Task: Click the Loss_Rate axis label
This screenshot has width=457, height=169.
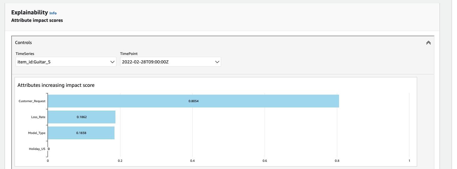Action: click(38, 117)
